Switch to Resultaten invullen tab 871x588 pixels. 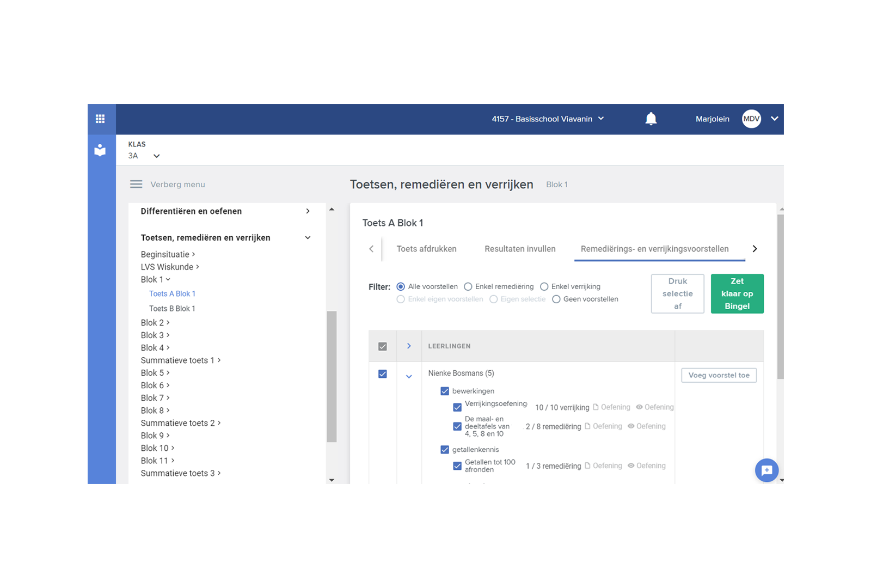[x=520, y=249]
